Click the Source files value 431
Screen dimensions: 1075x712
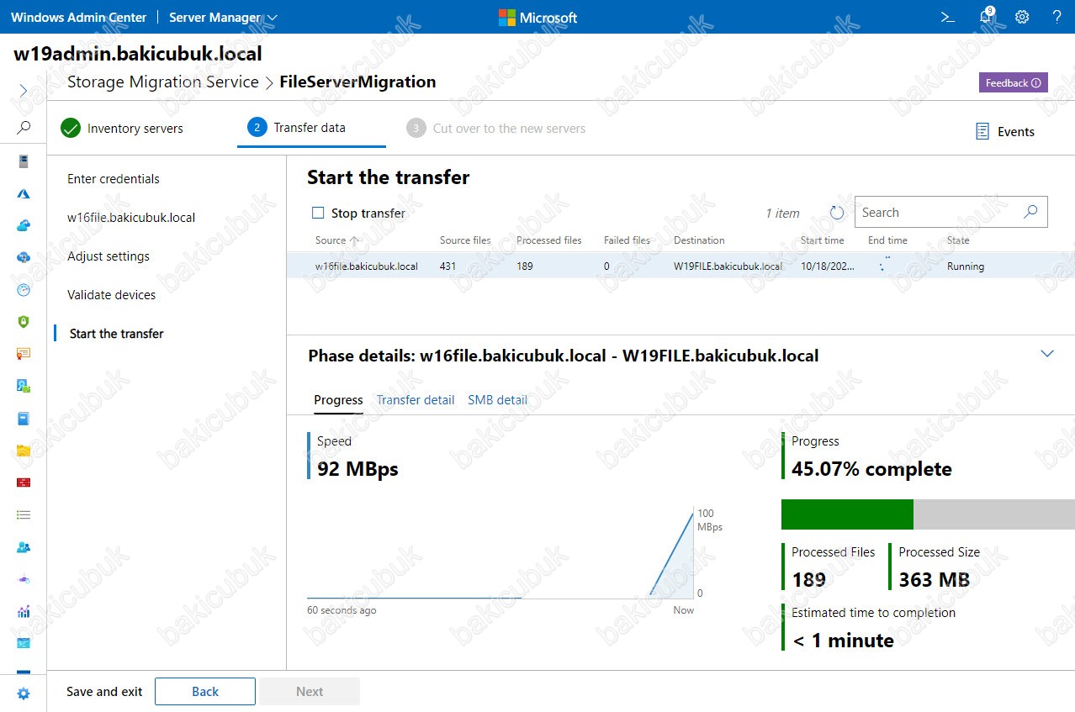point(447,266)
